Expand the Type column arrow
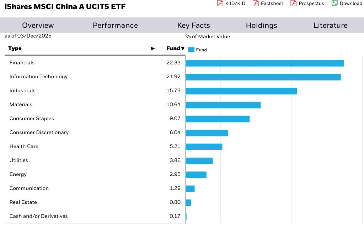Image resolution: width=364 pixels, height=225 pixels. [153, 49]
